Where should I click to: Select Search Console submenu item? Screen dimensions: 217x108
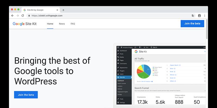pos(122,83)
